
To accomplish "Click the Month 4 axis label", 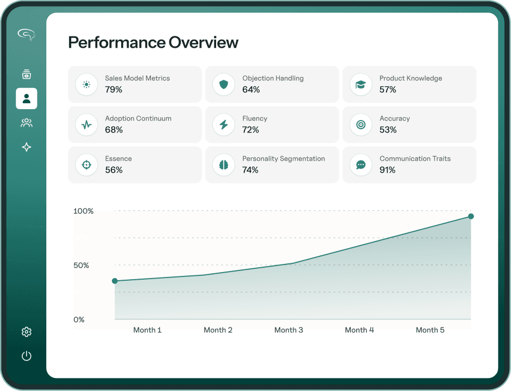I will pos(359,330).
